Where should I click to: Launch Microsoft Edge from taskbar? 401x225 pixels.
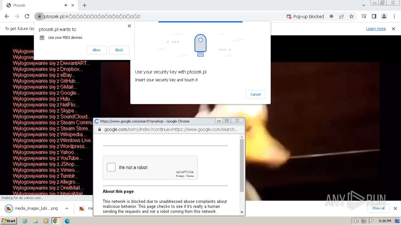point(67,221)
